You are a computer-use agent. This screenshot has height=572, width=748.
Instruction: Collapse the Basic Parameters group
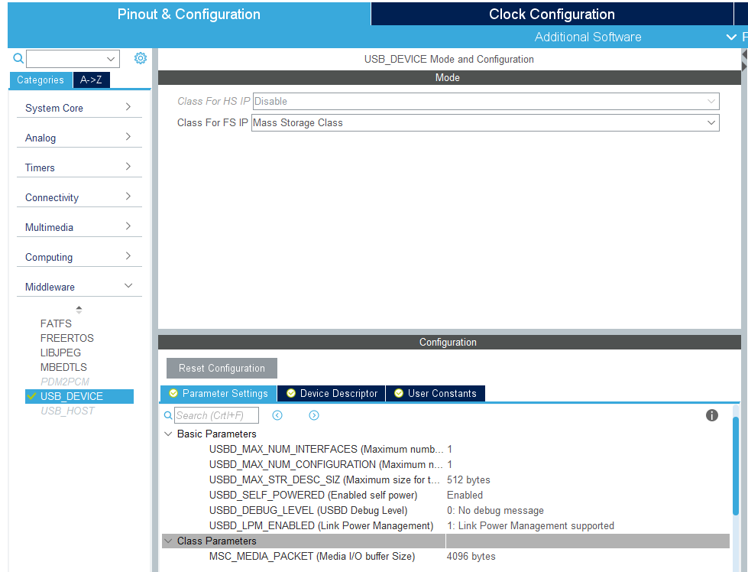pyautogui.click(x=168, y=434)
